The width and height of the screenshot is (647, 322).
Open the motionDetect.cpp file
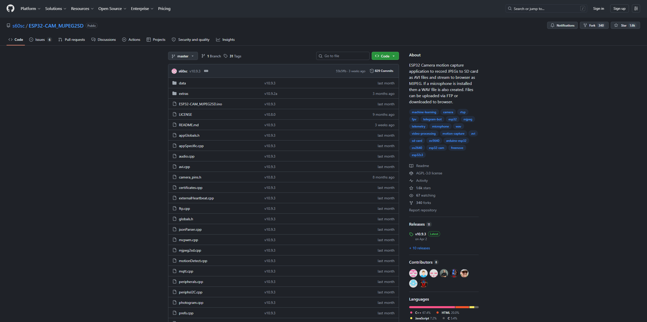(x=193, y=261)
